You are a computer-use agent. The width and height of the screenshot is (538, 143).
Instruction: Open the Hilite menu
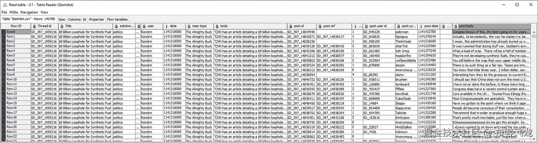[14, 12]
